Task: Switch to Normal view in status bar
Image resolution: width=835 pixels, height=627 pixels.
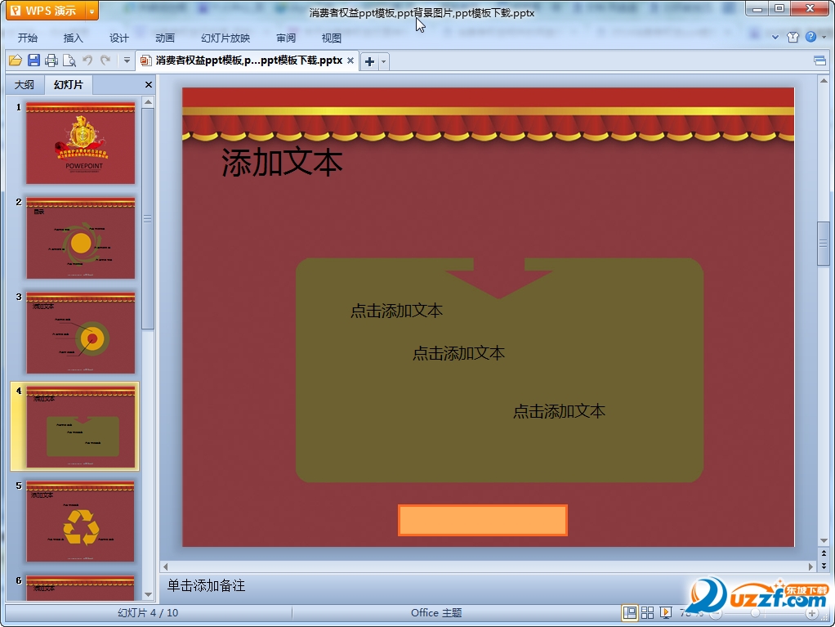Action: tap(629, 612)
